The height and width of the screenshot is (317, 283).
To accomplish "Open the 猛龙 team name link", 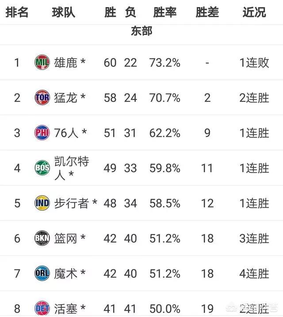I will point(66,98).
